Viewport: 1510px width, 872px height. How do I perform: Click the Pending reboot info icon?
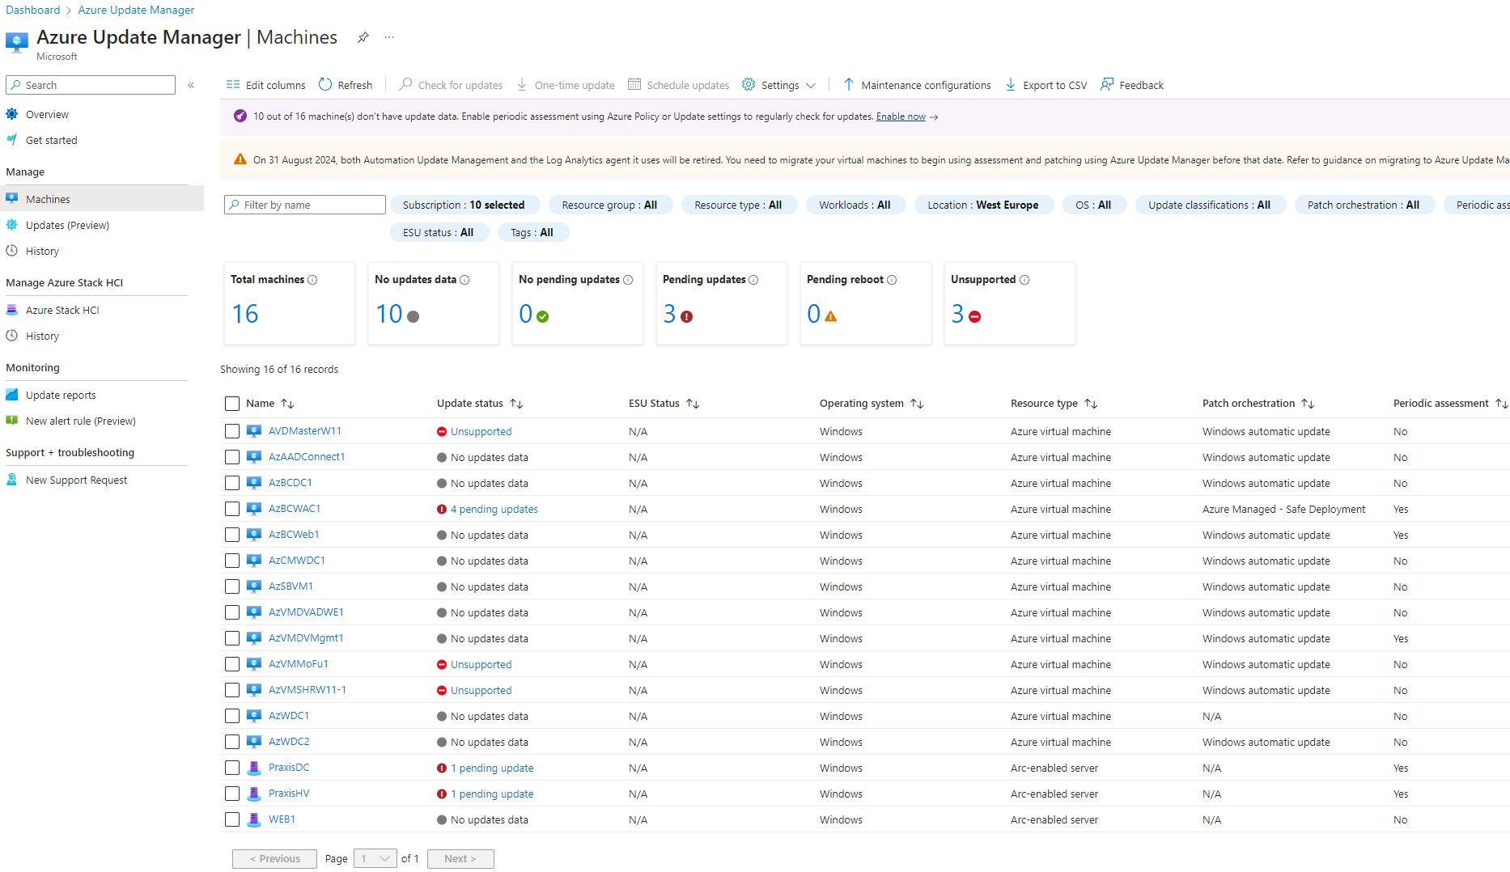tap(892, 280)
